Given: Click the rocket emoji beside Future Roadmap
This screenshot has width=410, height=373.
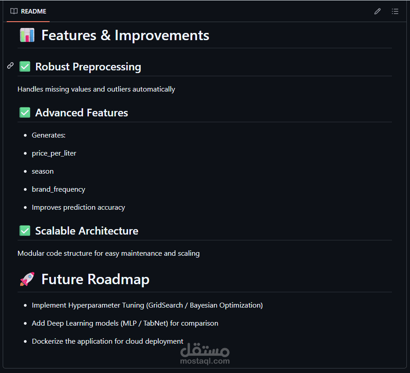Looking at the screenshot, I should pos(27,279).
